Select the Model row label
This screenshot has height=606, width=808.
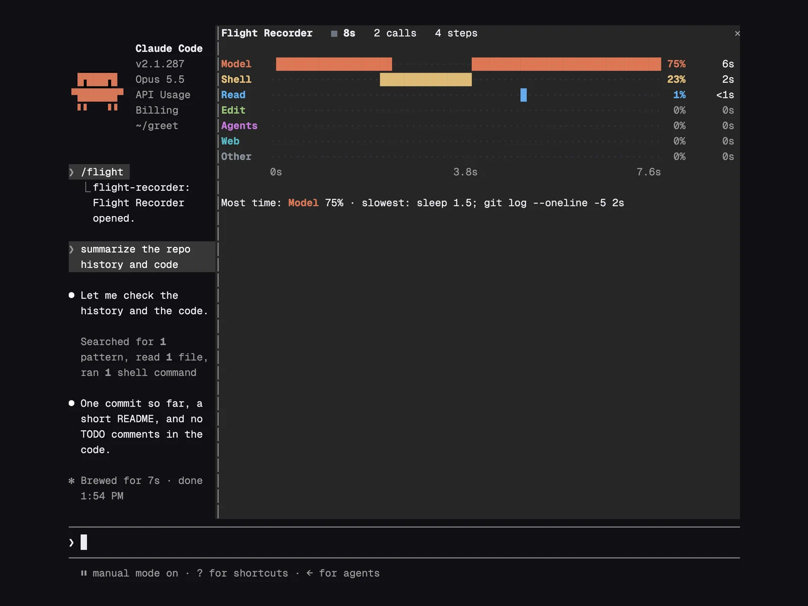tap(236, 64)
